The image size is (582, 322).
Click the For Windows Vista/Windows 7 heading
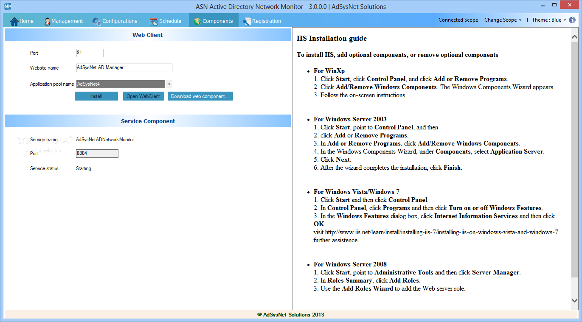pyautogui.click(x=357, y=192)
